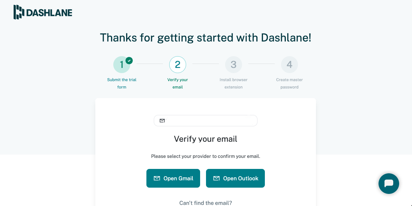Click the envelope icon on Open Gmail
Viewport: 412px width, 206px height.
(157, 178)
